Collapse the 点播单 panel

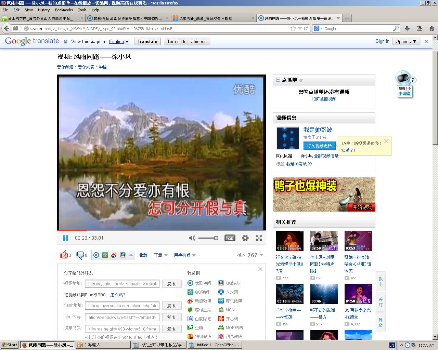point(278,80)
